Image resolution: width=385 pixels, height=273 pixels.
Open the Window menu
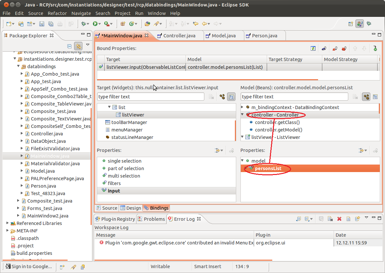coord(157,13)
